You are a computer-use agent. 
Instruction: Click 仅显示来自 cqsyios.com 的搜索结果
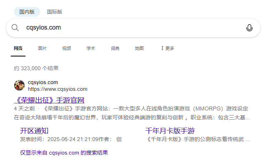[x=64, y=152]
